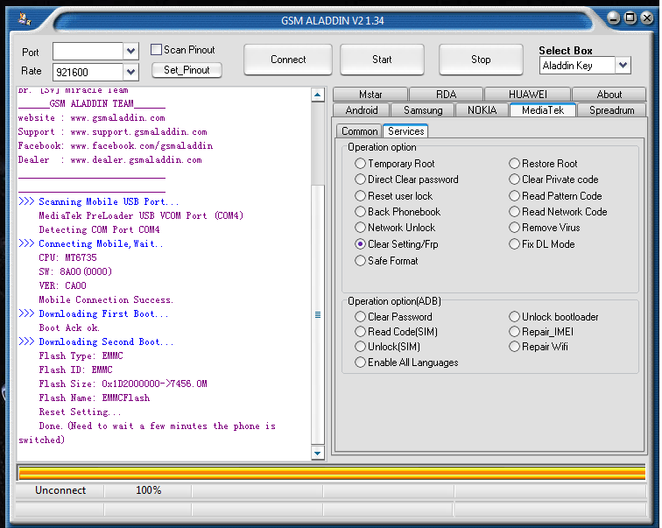Screen dimensions: 662x528
Task: Click the Reset Setting... log line
Action: tap(81, 412)
